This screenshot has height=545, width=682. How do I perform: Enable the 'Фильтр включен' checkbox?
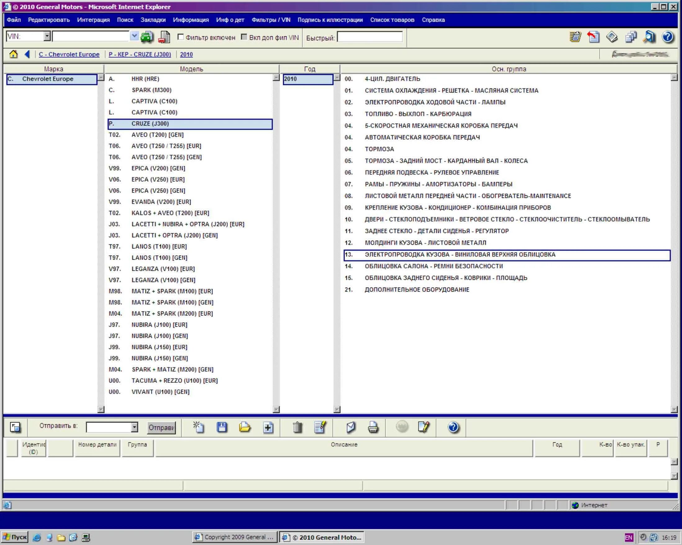[181, 37]
